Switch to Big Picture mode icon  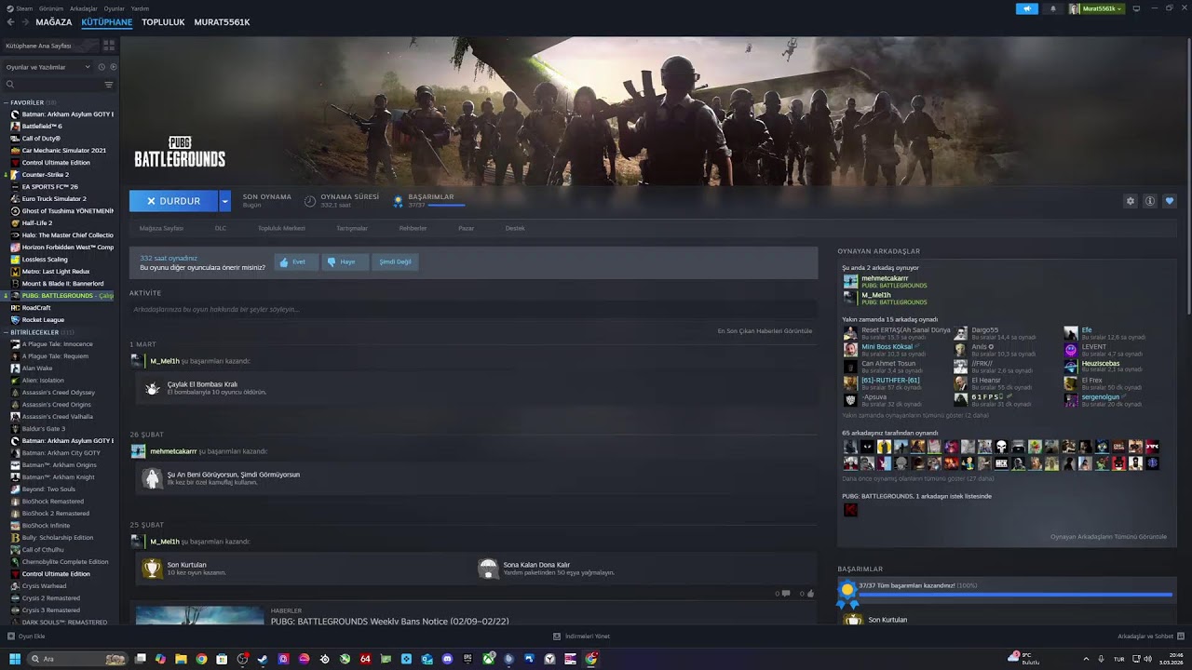(x=1136, y=8)
